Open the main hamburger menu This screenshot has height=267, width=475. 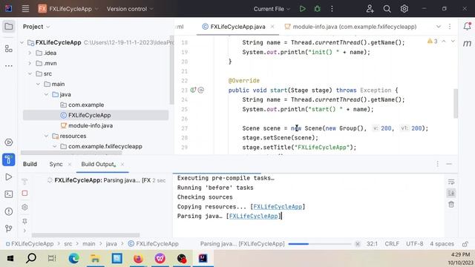pos(25,9)
